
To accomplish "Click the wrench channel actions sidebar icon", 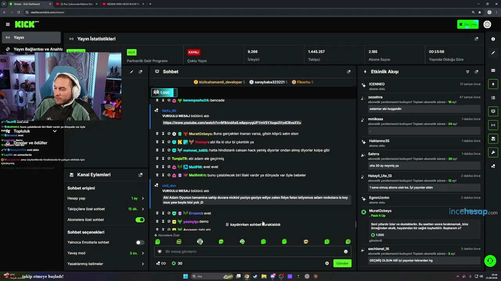I will click(493, 152).
